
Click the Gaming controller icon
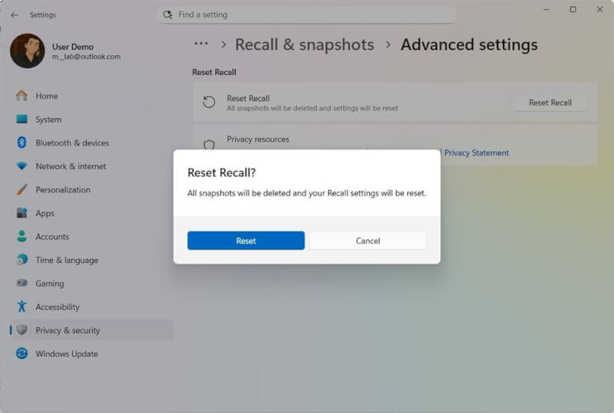point(21,283)
